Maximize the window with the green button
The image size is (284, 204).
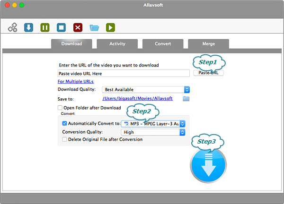pos(22,5)
